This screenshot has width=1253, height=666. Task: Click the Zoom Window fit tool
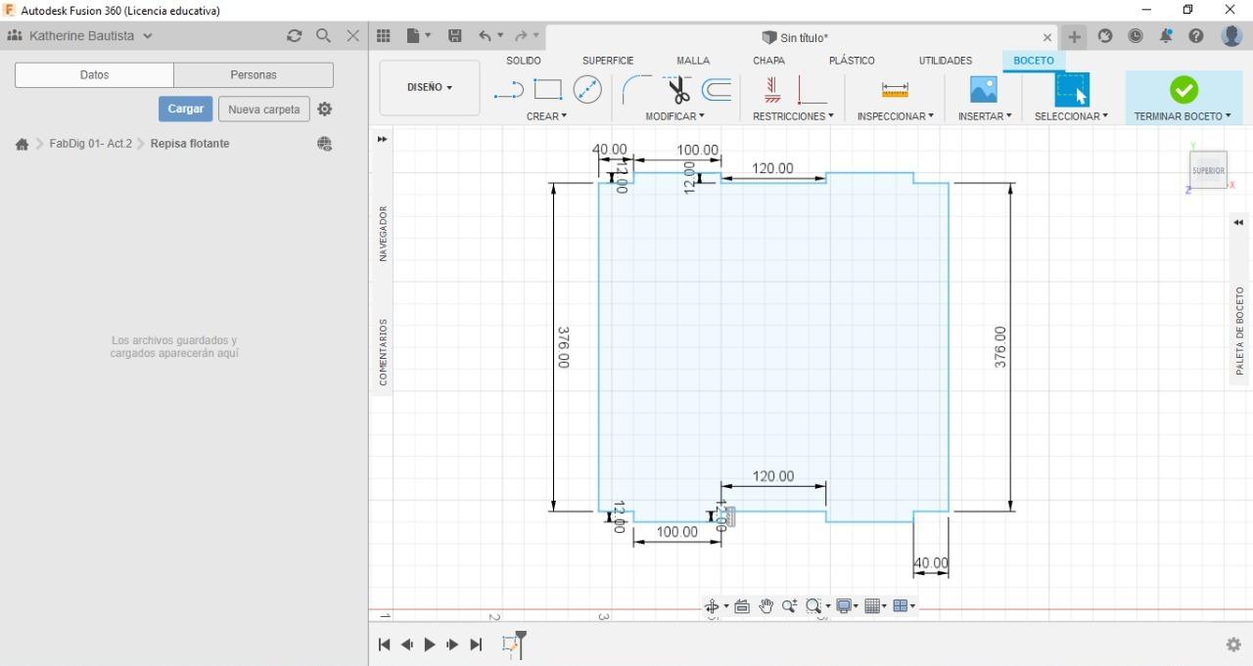click(x=813, y=606)
